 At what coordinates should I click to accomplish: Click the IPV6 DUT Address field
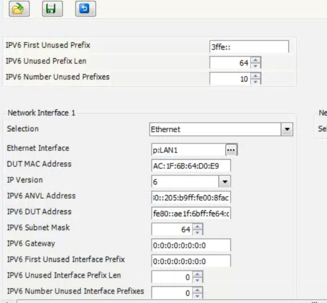click(191, 212)
